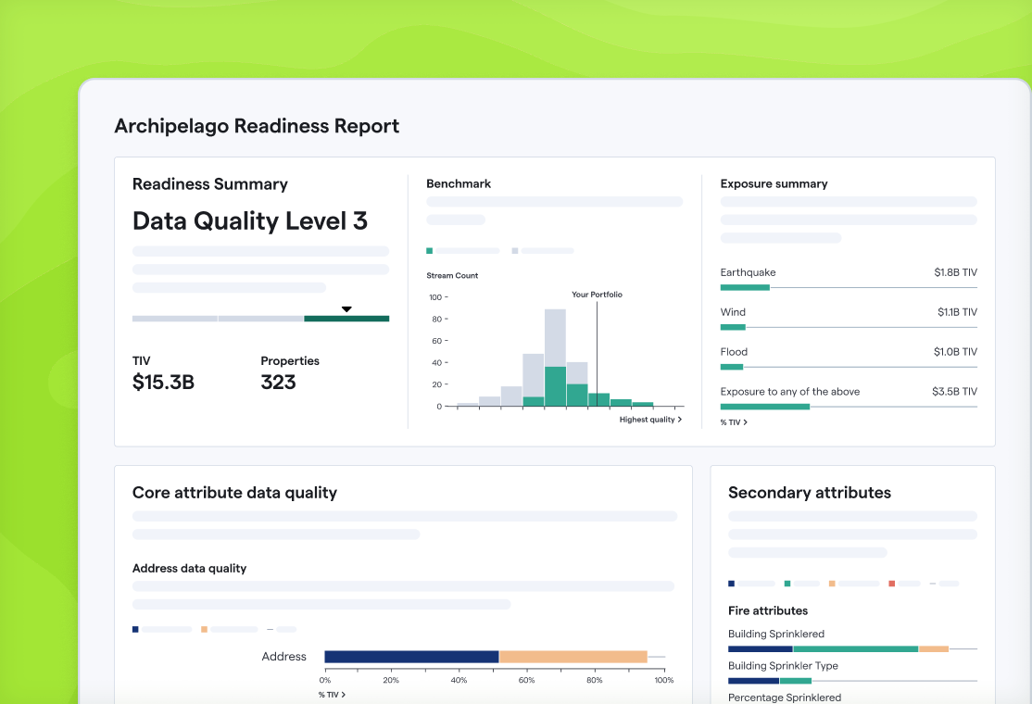Expand the % TIV link below the Address chart
1032x704 pixels.
tap(332, 695)
